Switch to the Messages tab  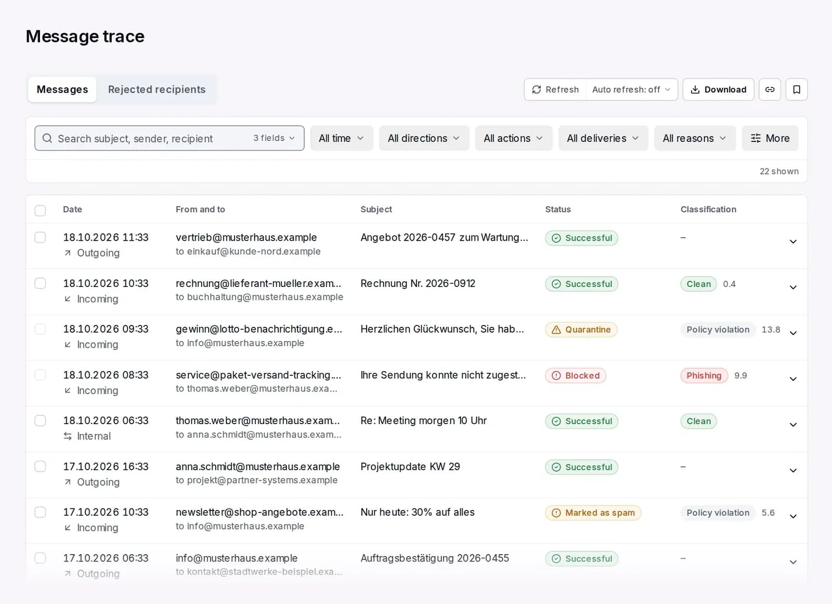coord(62,89)
